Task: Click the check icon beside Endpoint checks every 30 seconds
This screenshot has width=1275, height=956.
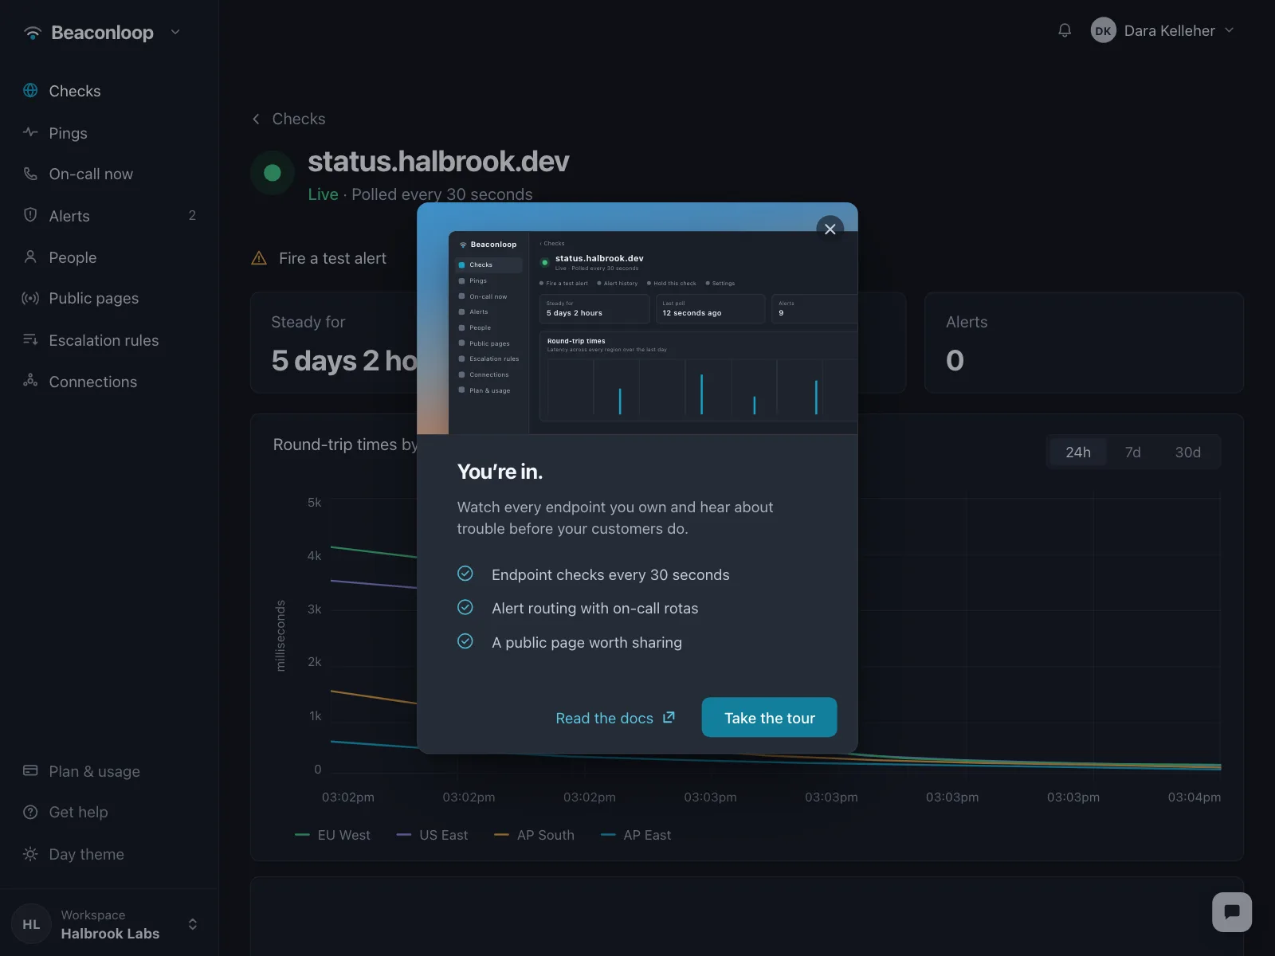Action: tap(465, 574)
